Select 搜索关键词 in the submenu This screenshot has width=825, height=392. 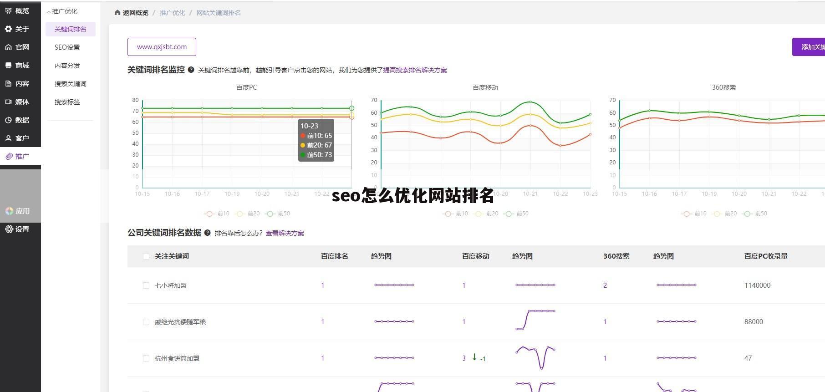click(x=71, y=84)
